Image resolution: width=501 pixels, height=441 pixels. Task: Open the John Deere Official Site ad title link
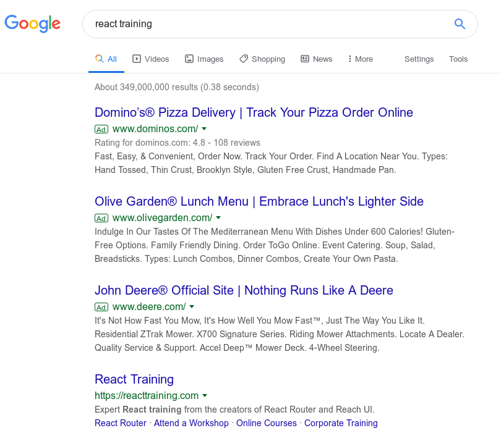click(x=244, y=291)
